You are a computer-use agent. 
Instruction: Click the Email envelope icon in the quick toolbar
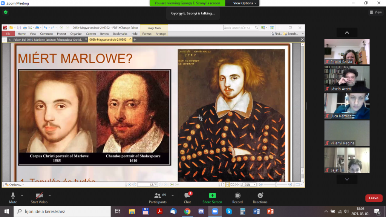[30, 28]
